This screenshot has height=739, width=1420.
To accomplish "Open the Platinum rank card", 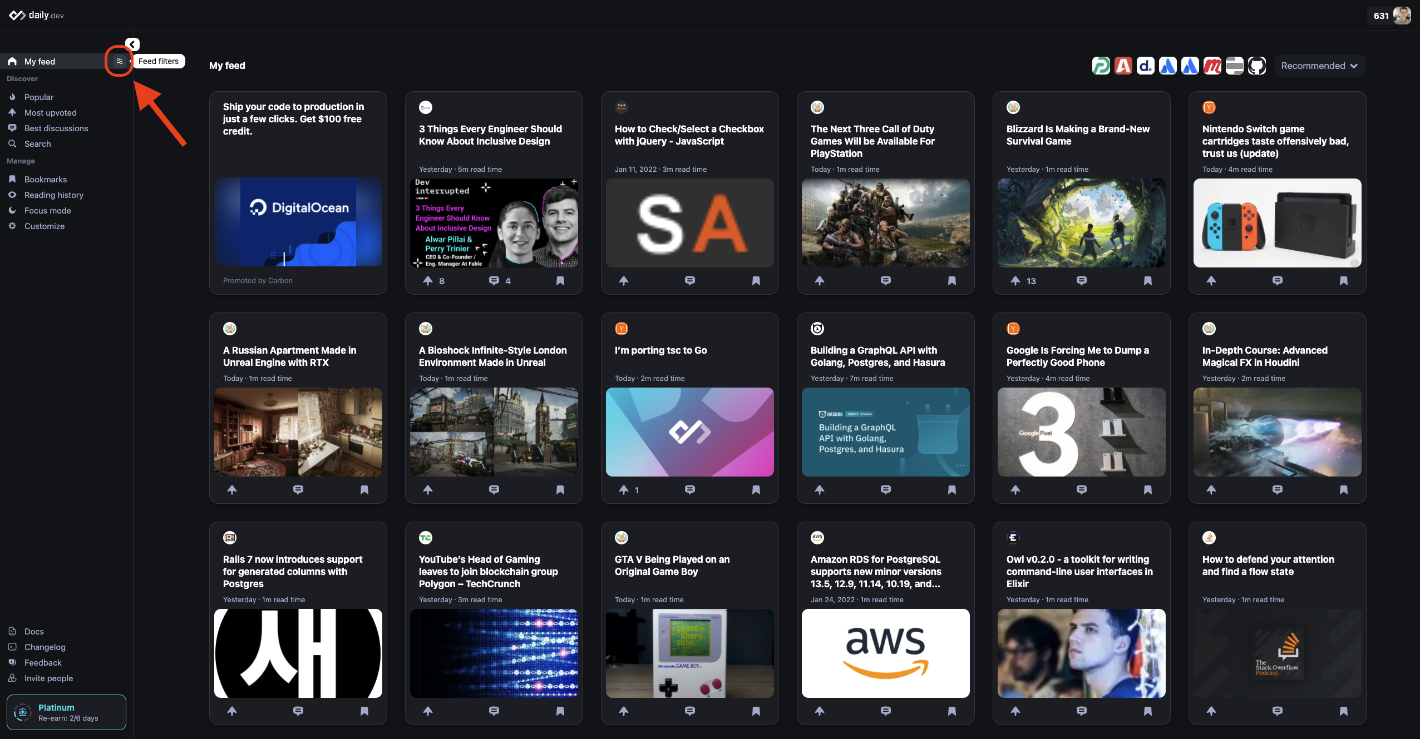I will (x=66, y=712).
